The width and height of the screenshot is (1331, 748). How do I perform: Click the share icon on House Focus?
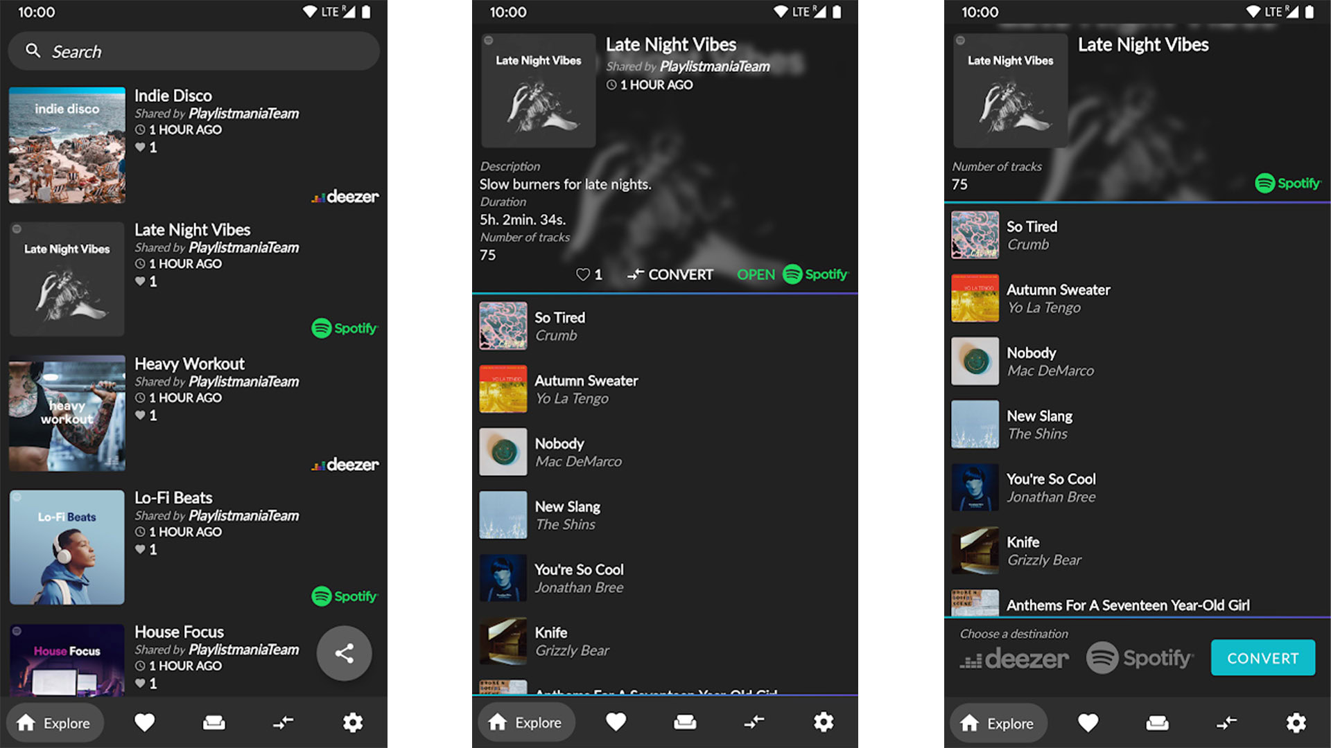tap(344, 651)
